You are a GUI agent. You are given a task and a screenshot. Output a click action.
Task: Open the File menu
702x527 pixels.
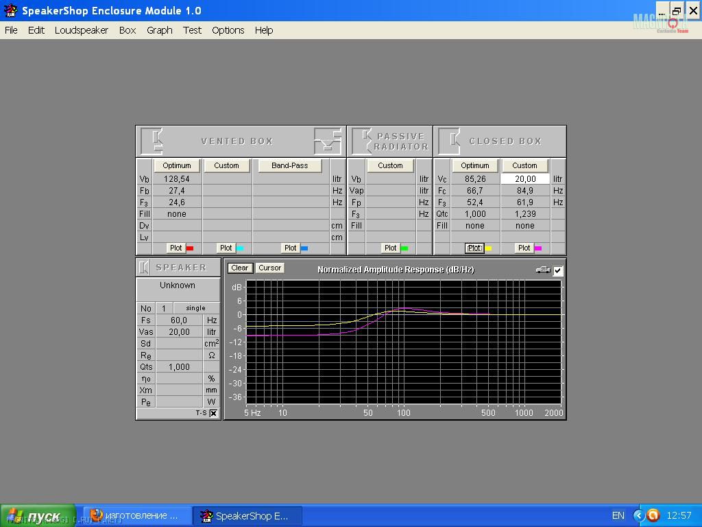pos(11,30)
